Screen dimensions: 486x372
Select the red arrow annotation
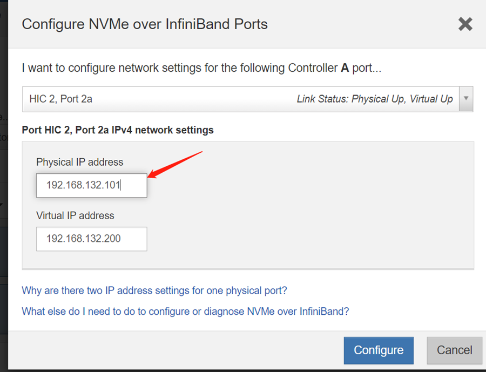pos(175,165)
